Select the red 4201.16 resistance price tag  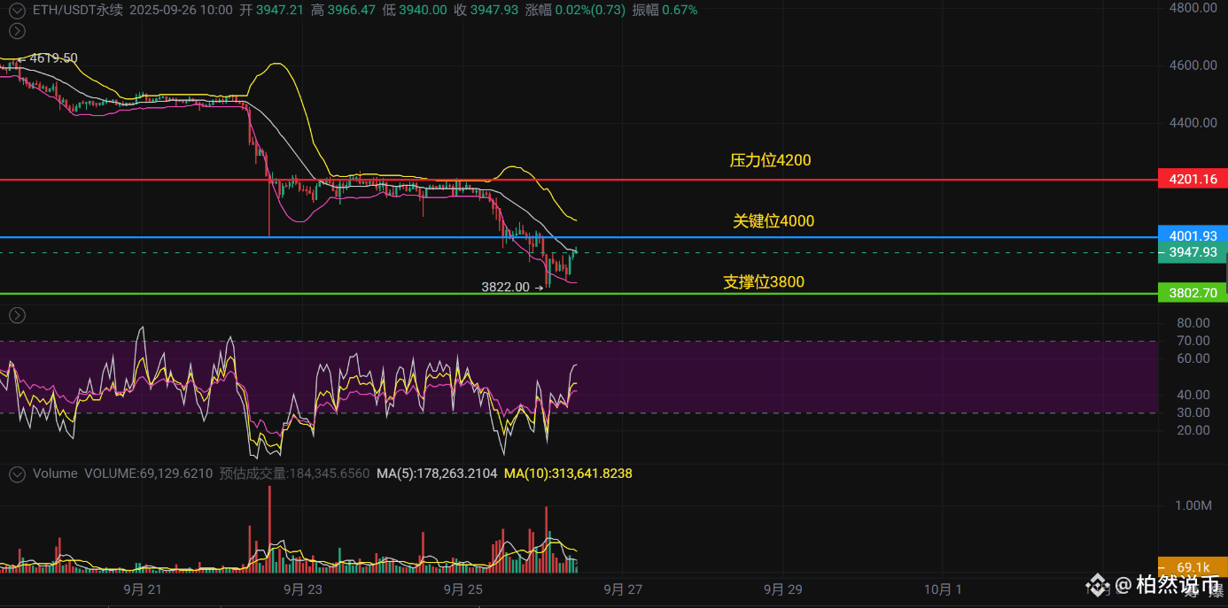1193,179
